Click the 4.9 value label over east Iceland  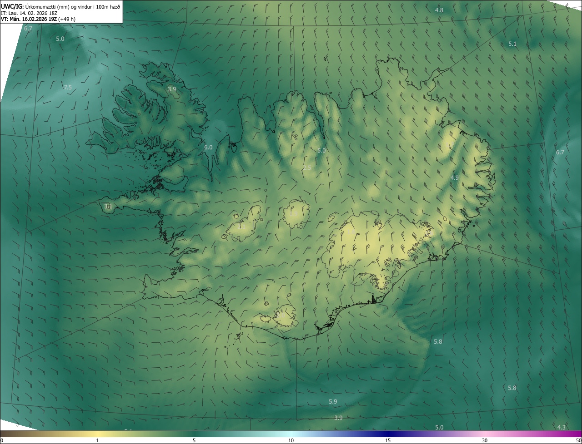pos(455,178)
